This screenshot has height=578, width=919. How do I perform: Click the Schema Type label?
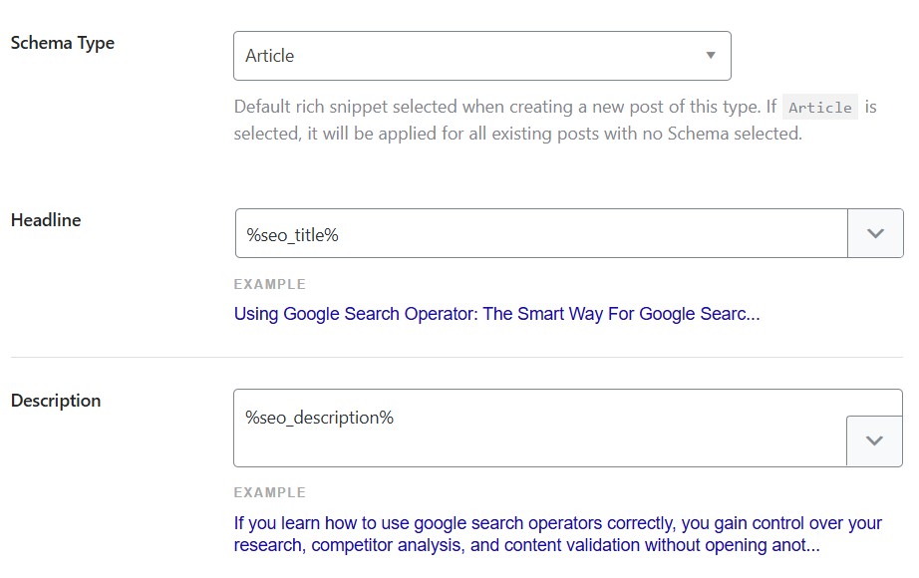(x=62, y=43)
